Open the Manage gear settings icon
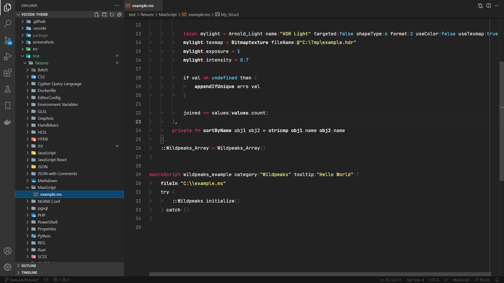 (x=8, y=267)
